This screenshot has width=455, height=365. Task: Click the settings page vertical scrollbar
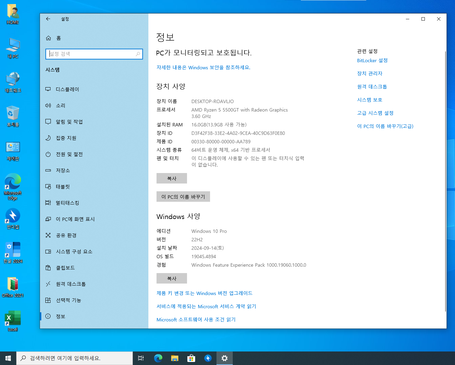pyautogui.click(x=445, y=181)
